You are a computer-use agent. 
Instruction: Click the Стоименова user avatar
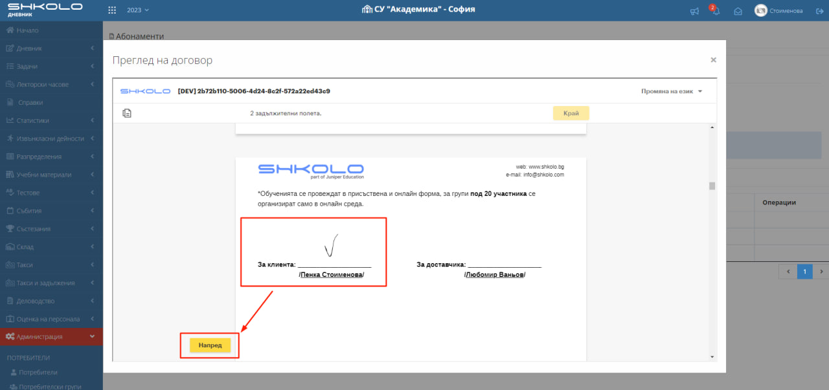tap(761, 10)
